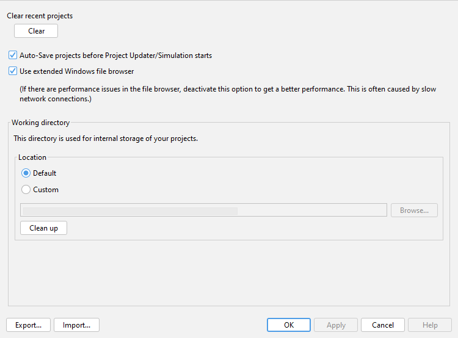Toggle Auto-Save projects before simulation checkbox

click(13, 56)
